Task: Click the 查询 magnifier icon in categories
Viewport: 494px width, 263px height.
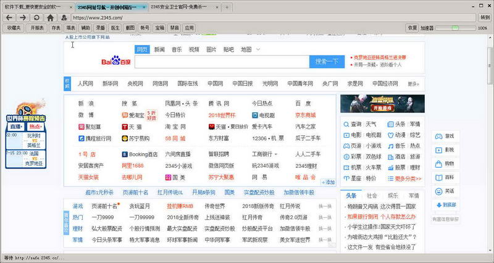Action: pyautogui.click(x=346, y=125)
